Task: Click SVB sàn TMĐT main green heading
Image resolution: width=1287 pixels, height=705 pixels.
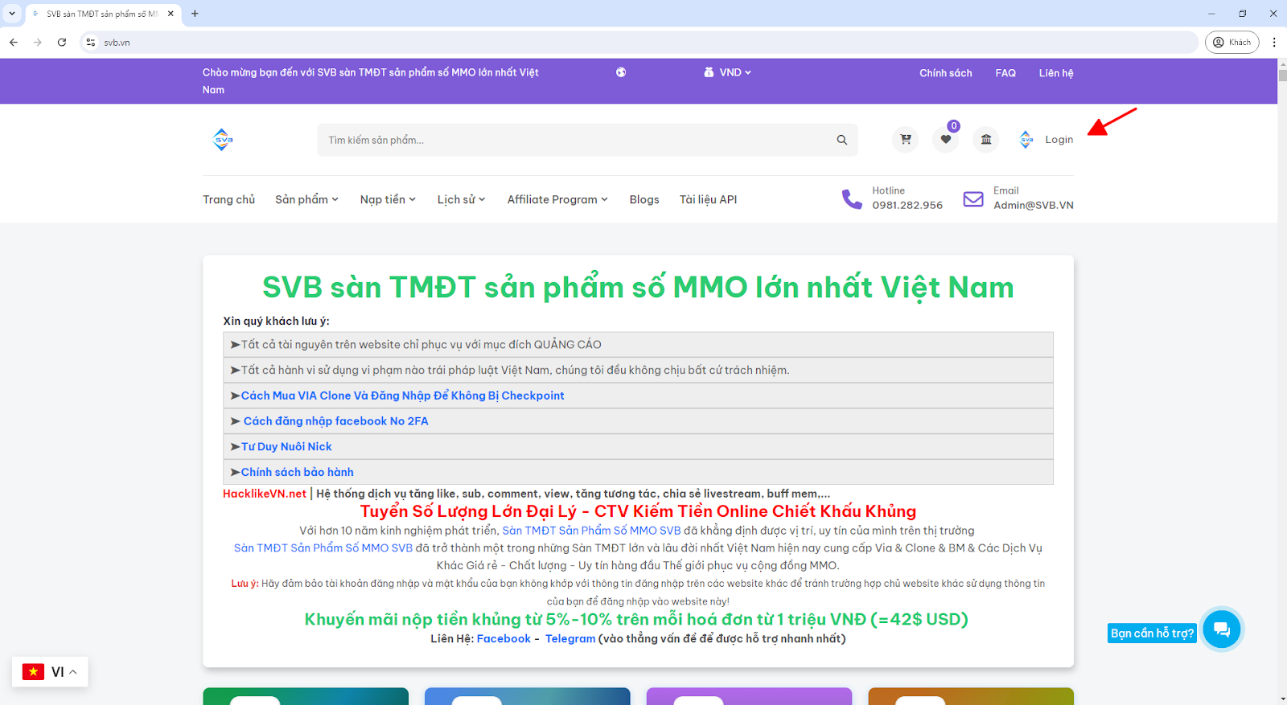Action: click(x=638, y=287)
